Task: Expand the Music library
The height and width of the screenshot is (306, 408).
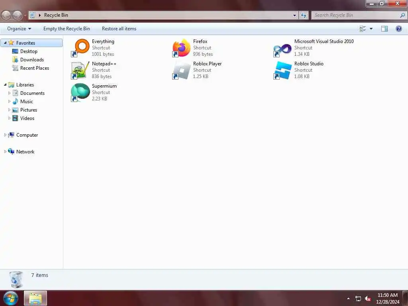Action: pyautogui.click(x=10, y=102)
